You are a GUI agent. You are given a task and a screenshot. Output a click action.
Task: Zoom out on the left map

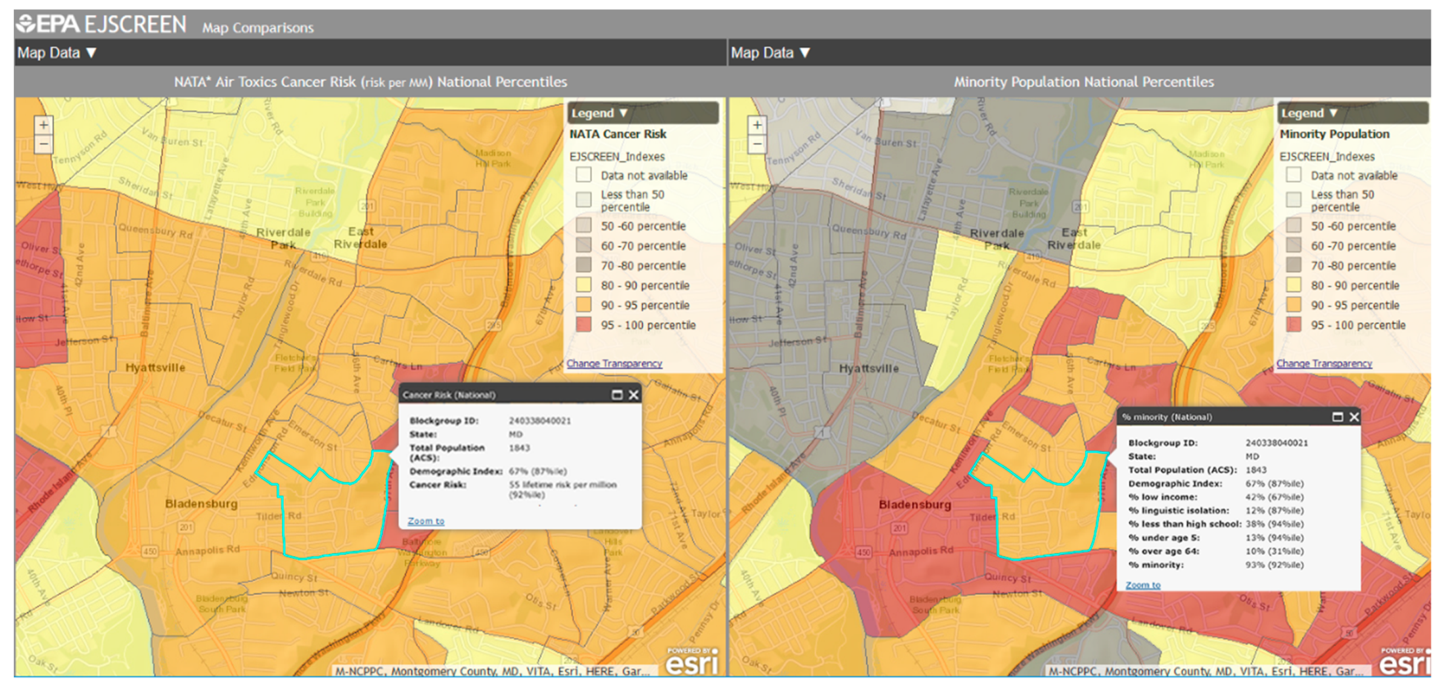(x=43, y=144)
